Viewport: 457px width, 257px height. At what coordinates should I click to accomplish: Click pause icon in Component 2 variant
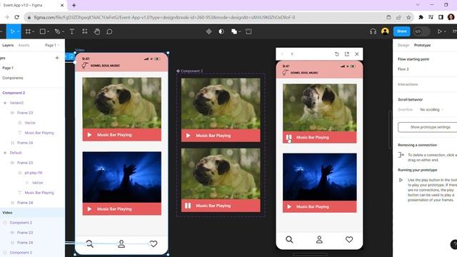click(x=188, y=206)
